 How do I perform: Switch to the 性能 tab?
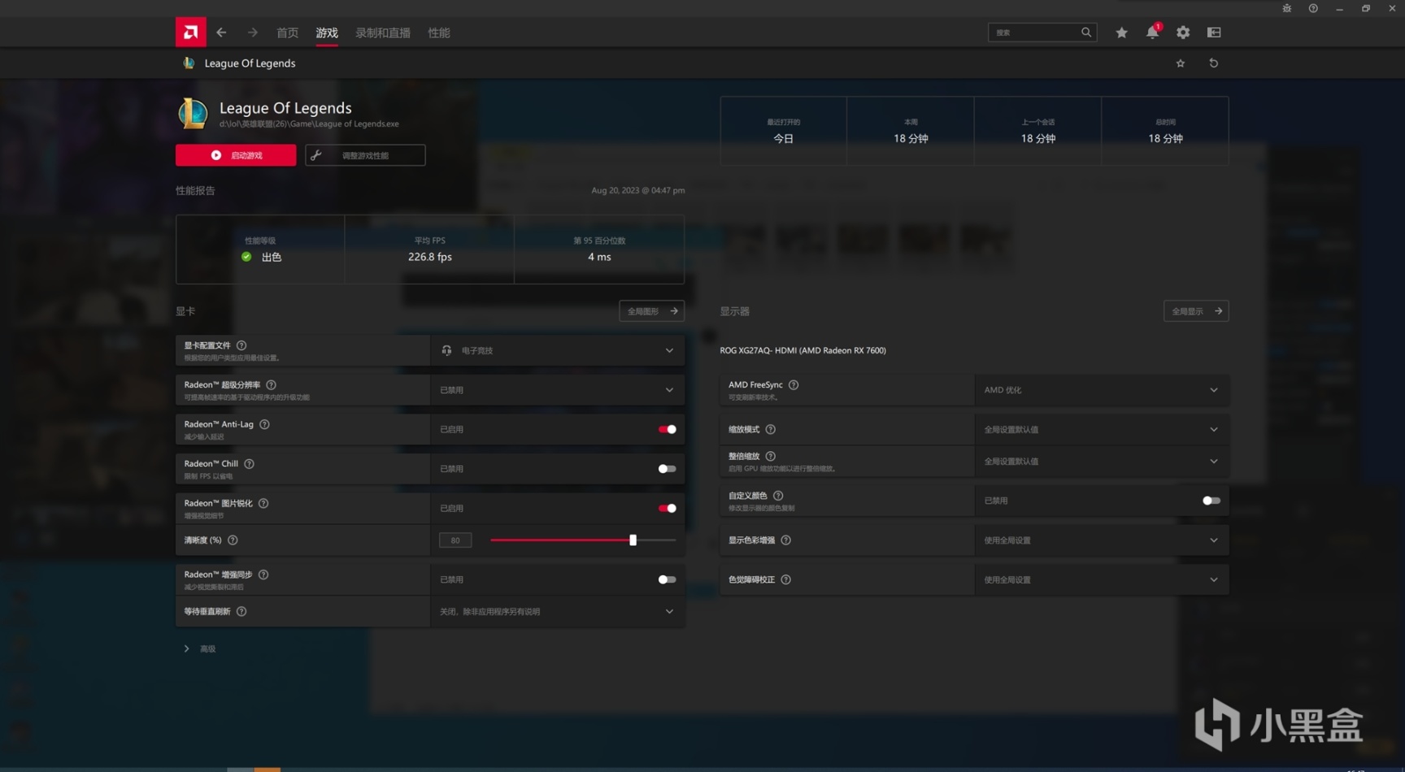439,33
